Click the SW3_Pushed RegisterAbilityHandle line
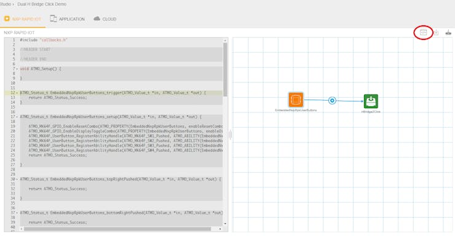The width and height of the screenshot is (455, 236). [125, 146]
